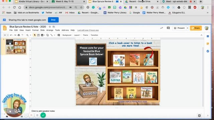Bookmark this page with the star icon

(81, 7)
